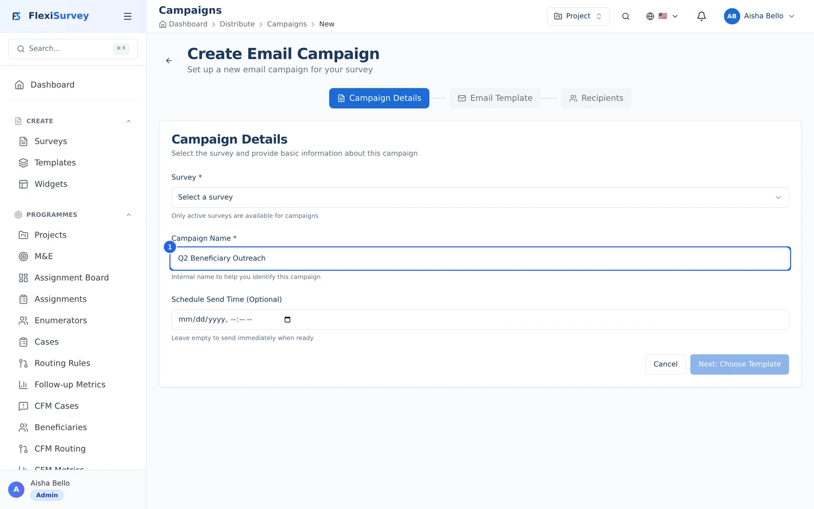Collapse the CREATE sidebar section

pos(129,121)
